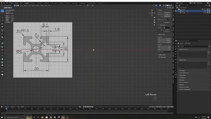Switch to face select mode
Screen dimensions: 211x119
point(18,5)
